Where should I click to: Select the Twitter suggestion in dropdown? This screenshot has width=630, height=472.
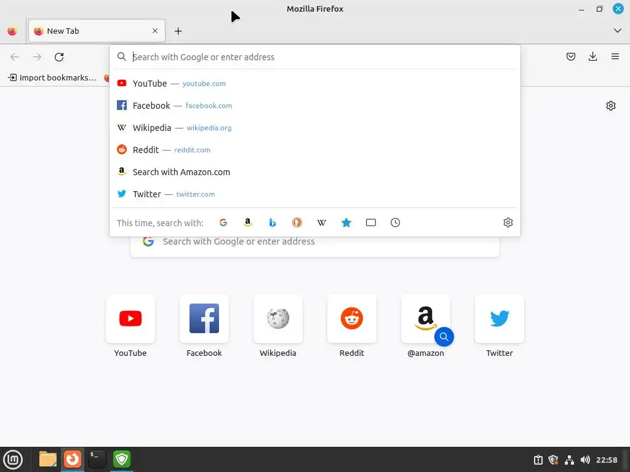[x=314, y=194]
